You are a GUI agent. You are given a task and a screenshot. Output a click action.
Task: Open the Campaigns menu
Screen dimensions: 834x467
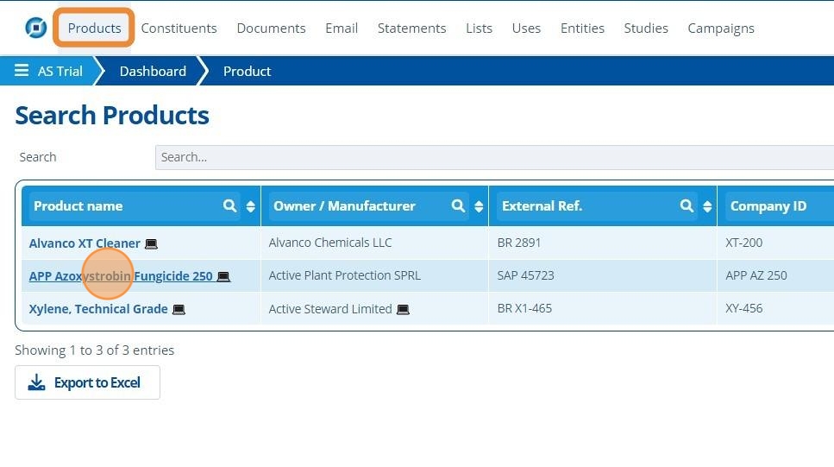tap(721, 28)
